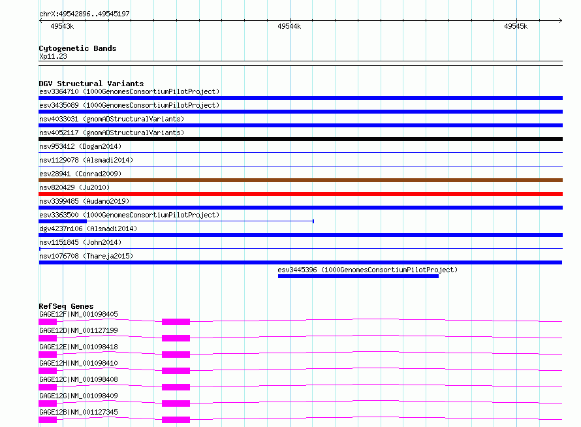
Task: Open gene label GAGE12H|NM_001098410
Action: click(x=78, y=363)
